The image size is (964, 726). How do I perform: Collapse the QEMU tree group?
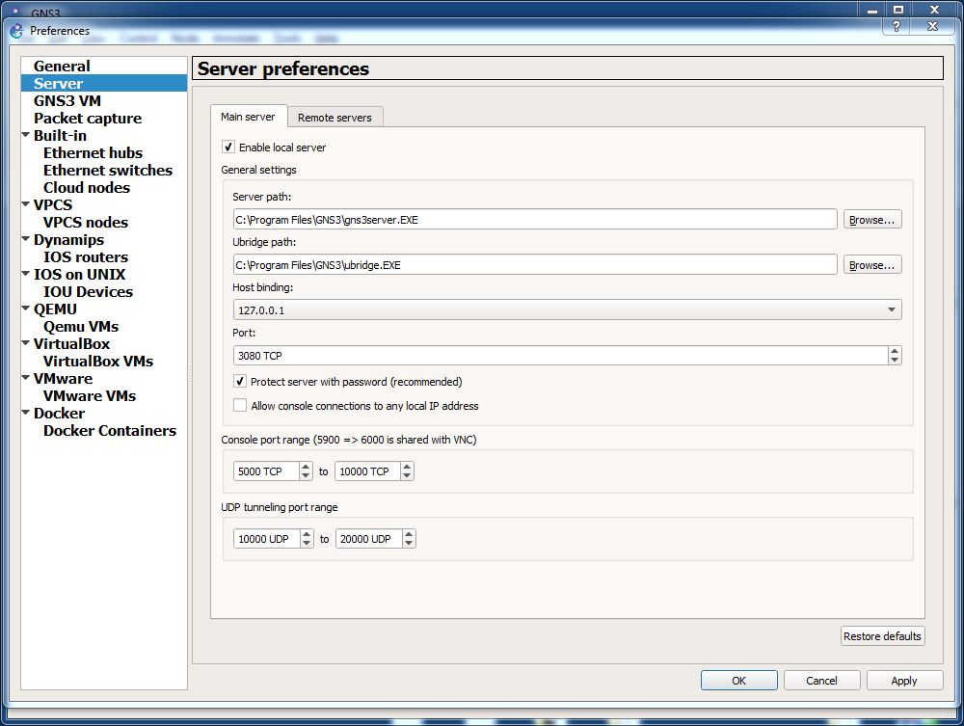[26, 309]
